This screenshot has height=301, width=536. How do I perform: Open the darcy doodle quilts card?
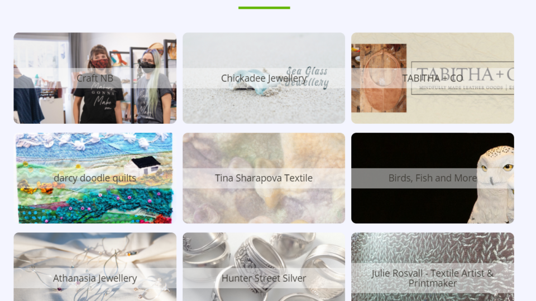95,178
